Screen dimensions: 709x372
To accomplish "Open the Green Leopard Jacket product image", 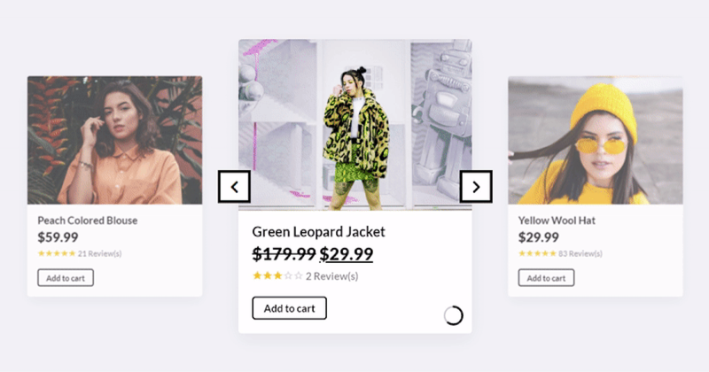I will point(354,124).
